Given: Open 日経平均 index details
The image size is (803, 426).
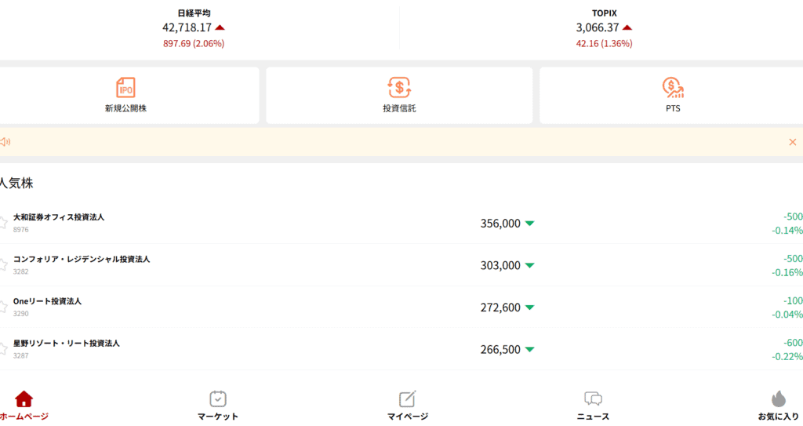Looking at the screenshot, I should click(194, 28).
